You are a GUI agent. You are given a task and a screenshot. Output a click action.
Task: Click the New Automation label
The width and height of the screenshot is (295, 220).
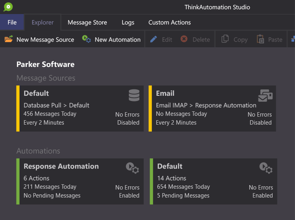pyautogui.click(x=118, y=40)
